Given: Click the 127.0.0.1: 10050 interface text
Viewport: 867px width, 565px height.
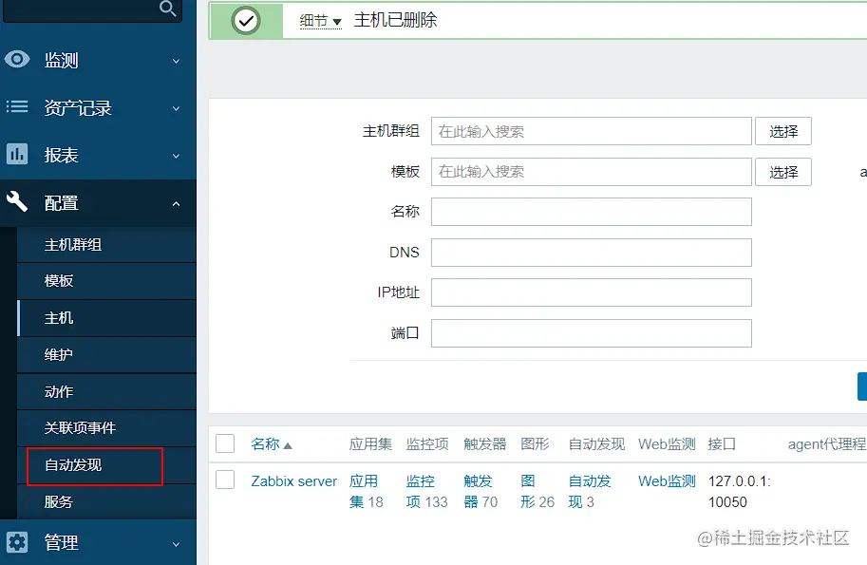Looking at the screenshot, I should (739, 492).
